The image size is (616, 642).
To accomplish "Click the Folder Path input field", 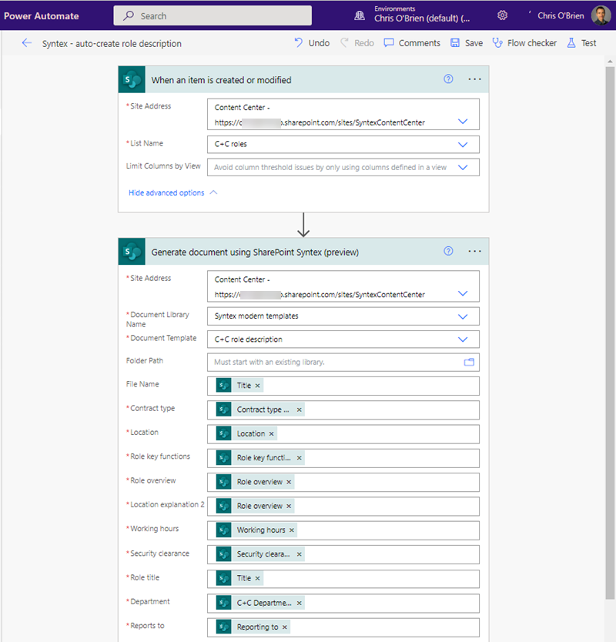I will coord(343,362).
